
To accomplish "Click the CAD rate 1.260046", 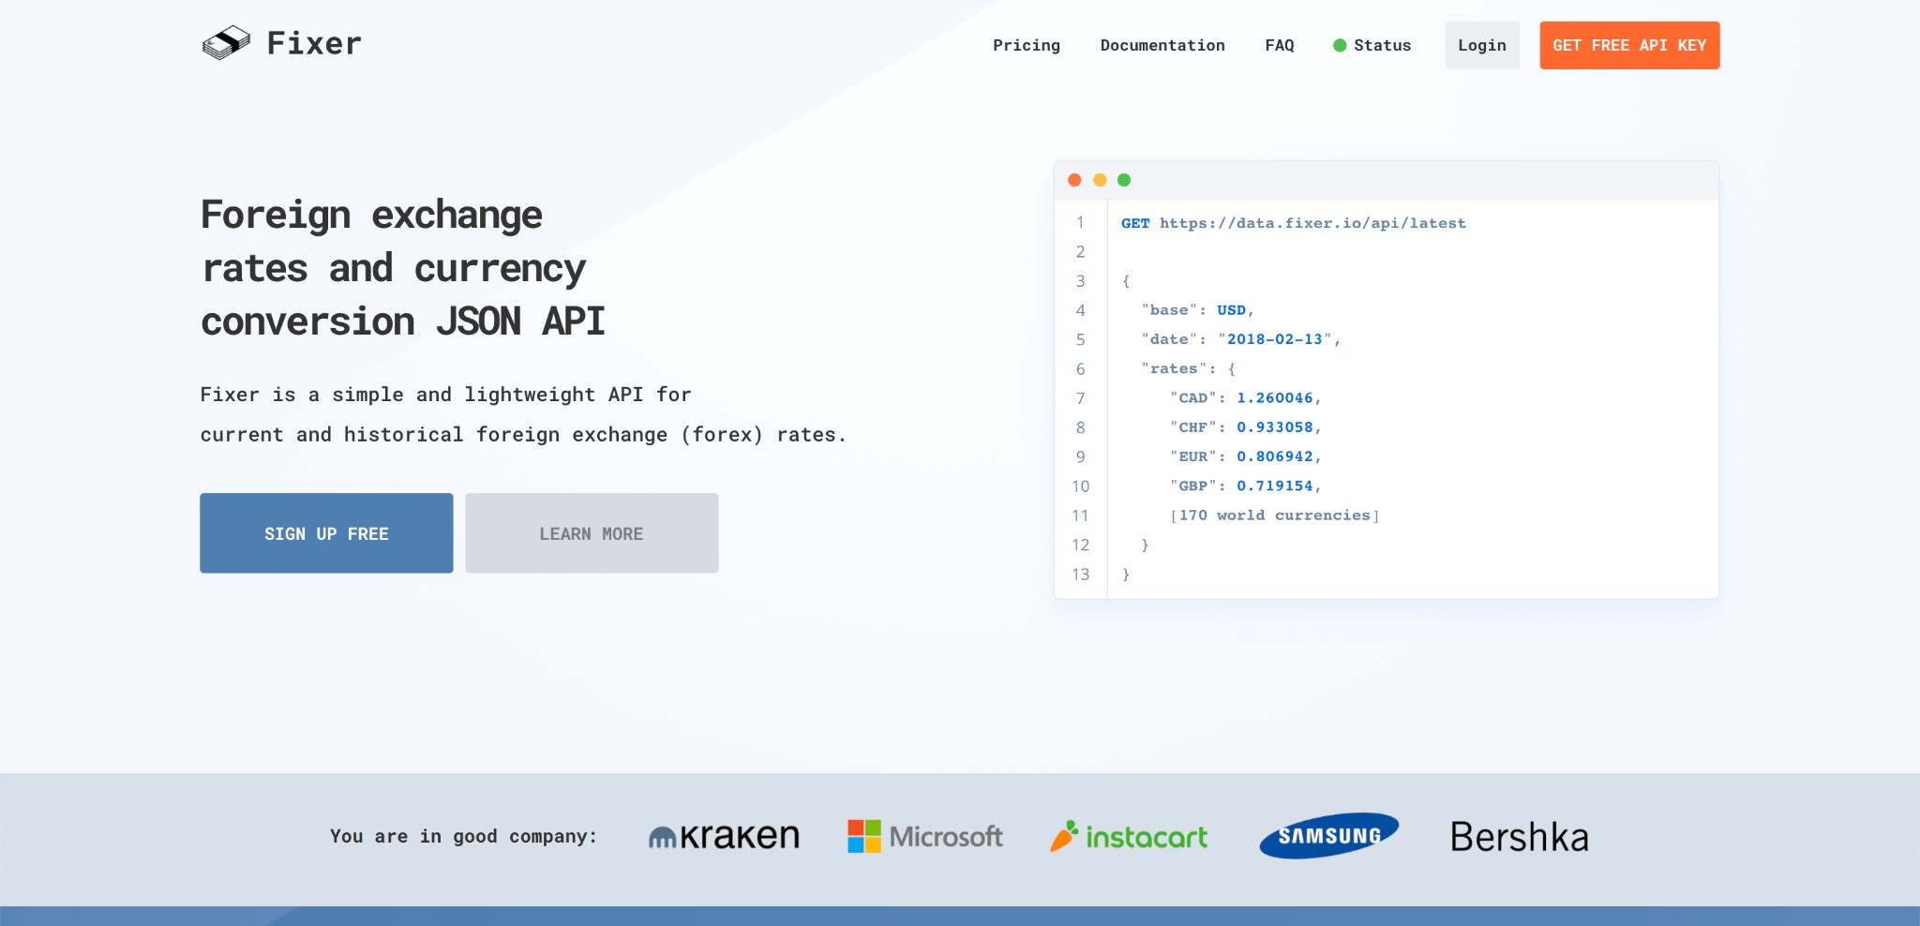I will tap(1275, 398).
